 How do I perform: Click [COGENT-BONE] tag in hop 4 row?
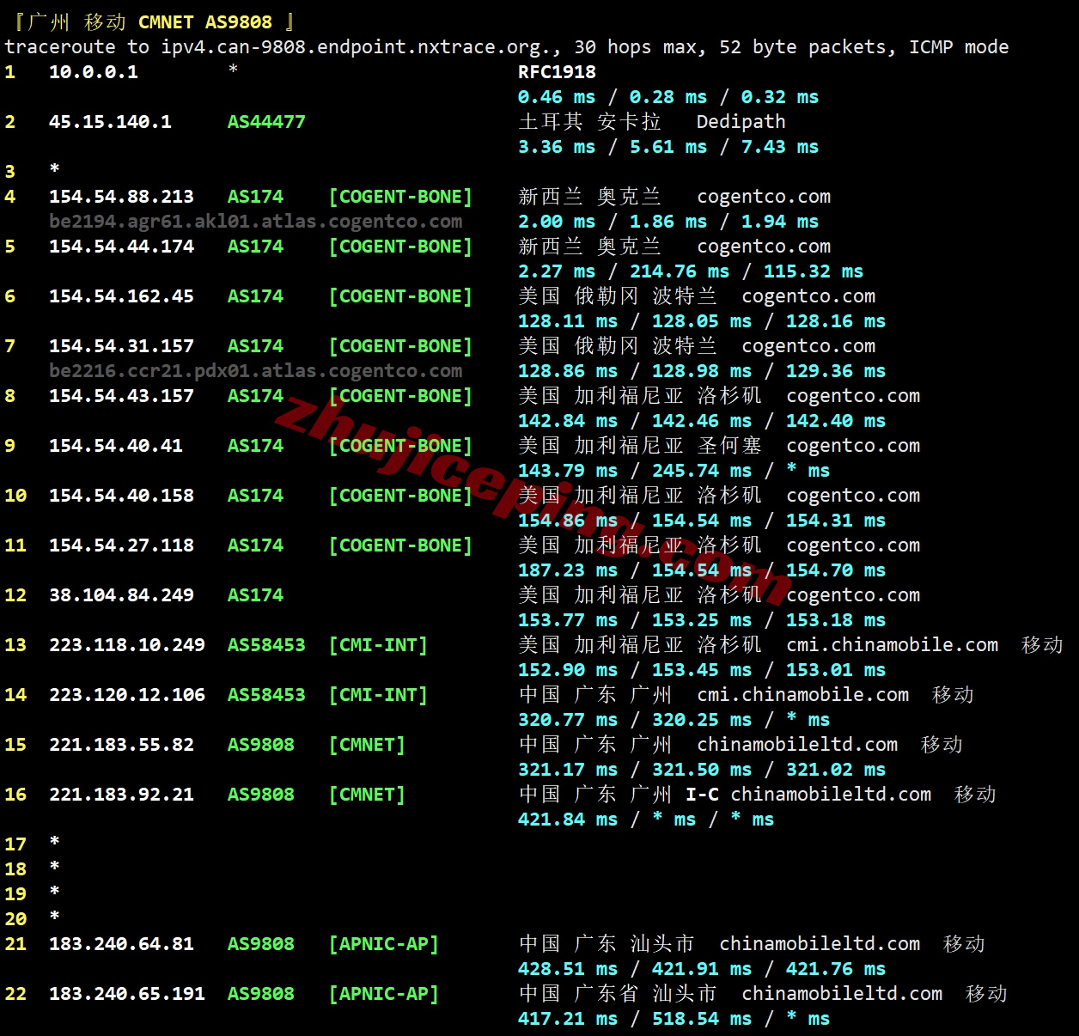coord(400,197)
